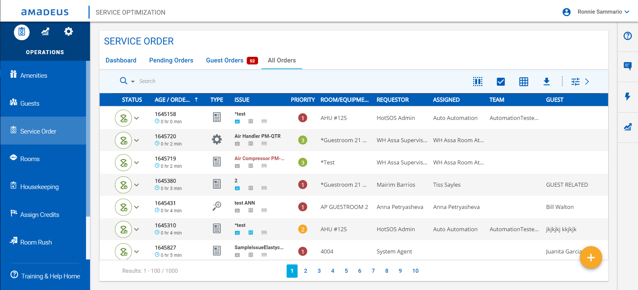Expand status dropdown for order 1645380
Image resolution: width=638 pixels, height=290 pixels.
[x=137, y=185]
